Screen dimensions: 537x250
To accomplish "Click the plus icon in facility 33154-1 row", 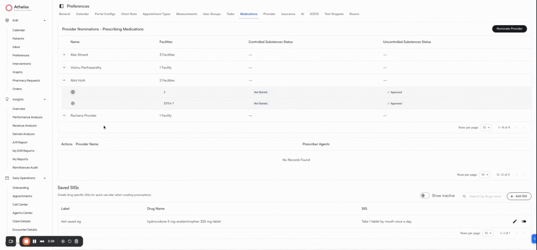I will point(73,103).
